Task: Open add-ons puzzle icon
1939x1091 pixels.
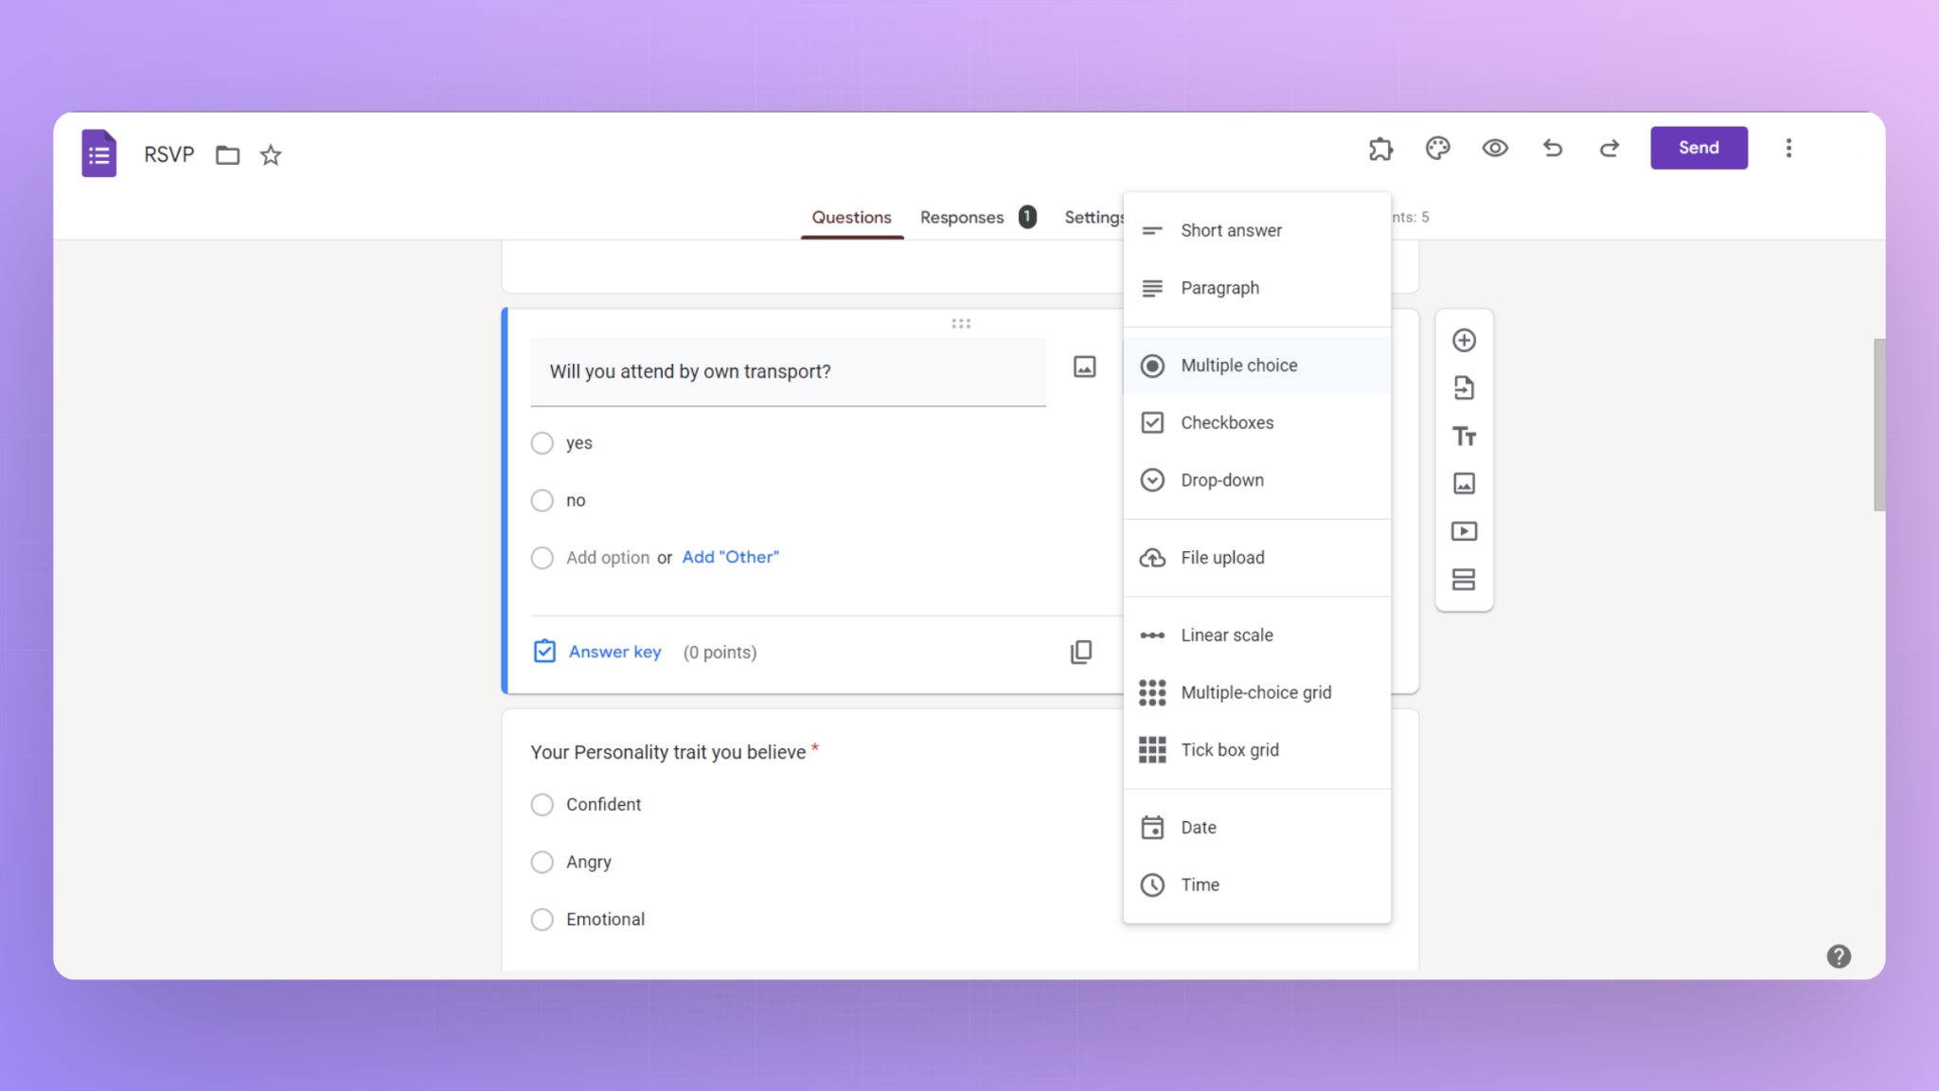Action: (x=1380, y=148)
